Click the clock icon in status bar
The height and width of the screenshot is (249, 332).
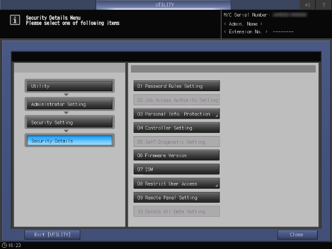click(4, 245)
